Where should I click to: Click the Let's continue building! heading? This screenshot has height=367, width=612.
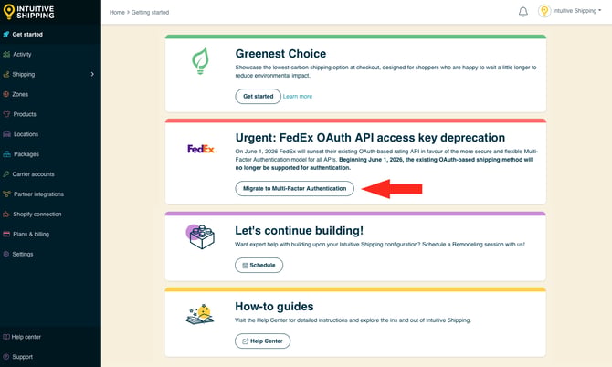(x=299, y=230)
